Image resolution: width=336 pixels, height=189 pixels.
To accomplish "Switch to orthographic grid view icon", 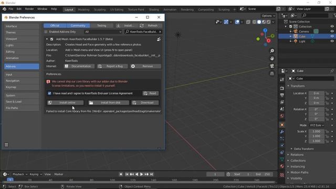I will pos(272,73).
